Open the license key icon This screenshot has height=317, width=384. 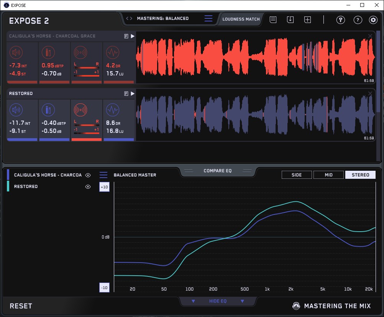(x=340, y=20)
